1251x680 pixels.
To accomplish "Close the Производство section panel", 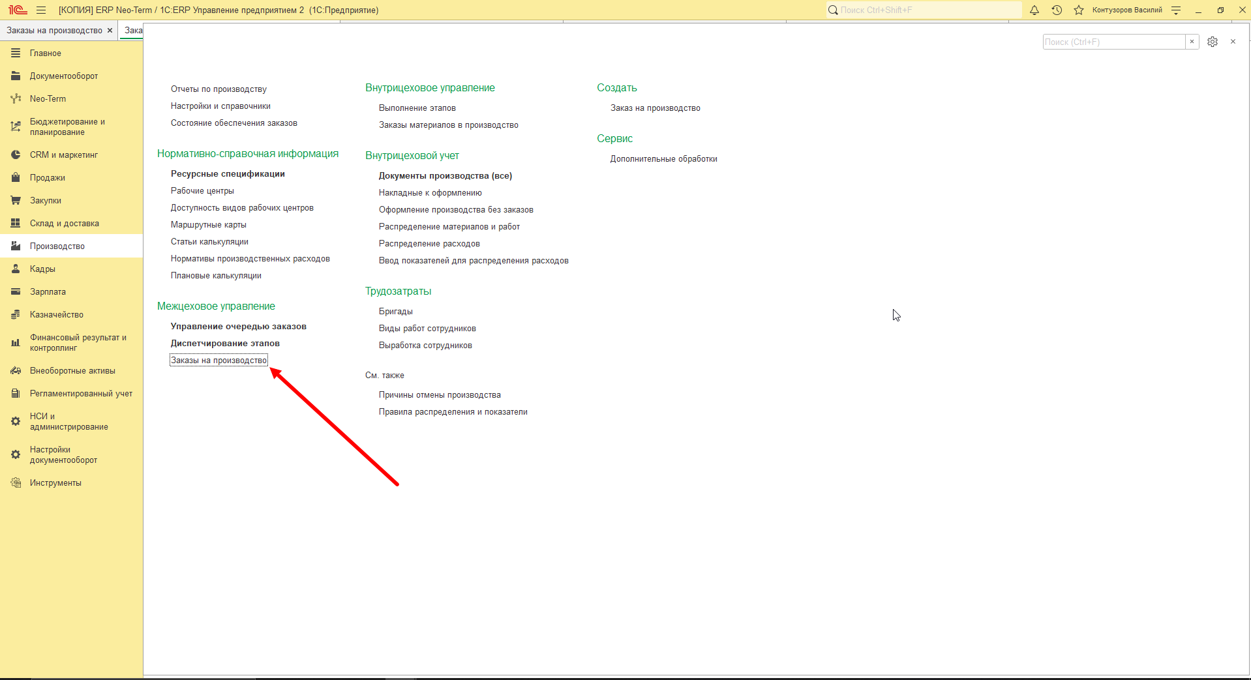I will pos(1233,42).
